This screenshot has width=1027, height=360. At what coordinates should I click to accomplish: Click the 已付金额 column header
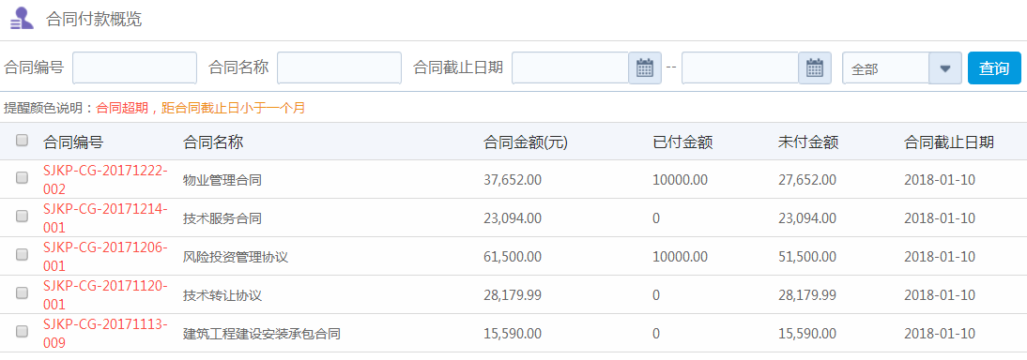(682, 142)
